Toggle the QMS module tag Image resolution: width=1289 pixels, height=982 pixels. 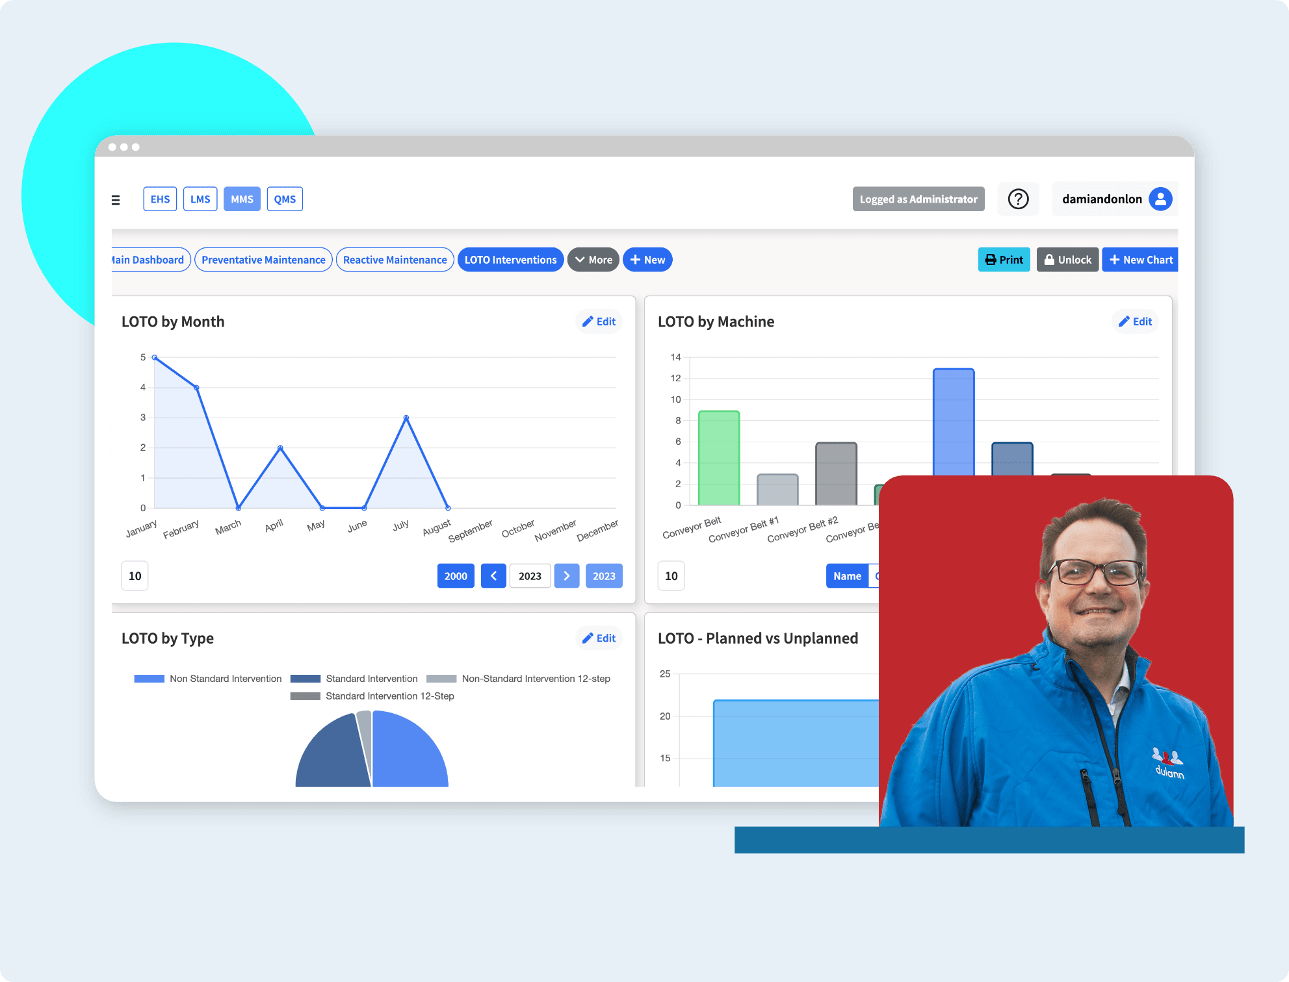[x=286, y=198]
